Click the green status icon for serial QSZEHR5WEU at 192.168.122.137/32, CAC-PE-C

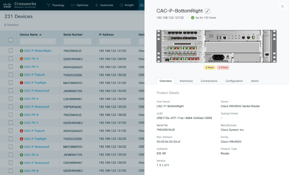21,122
